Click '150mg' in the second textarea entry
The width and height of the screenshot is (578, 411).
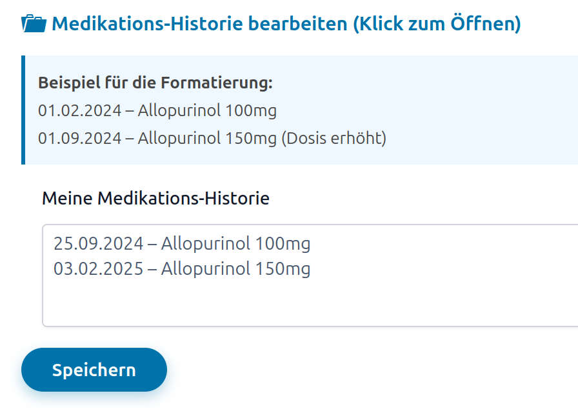pyautogui.click(x=283, y=269)
